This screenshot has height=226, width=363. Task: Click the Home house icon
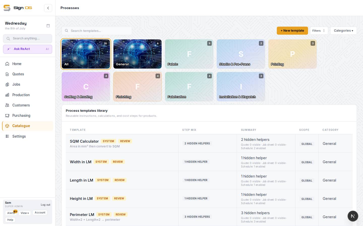click(7, 64)
